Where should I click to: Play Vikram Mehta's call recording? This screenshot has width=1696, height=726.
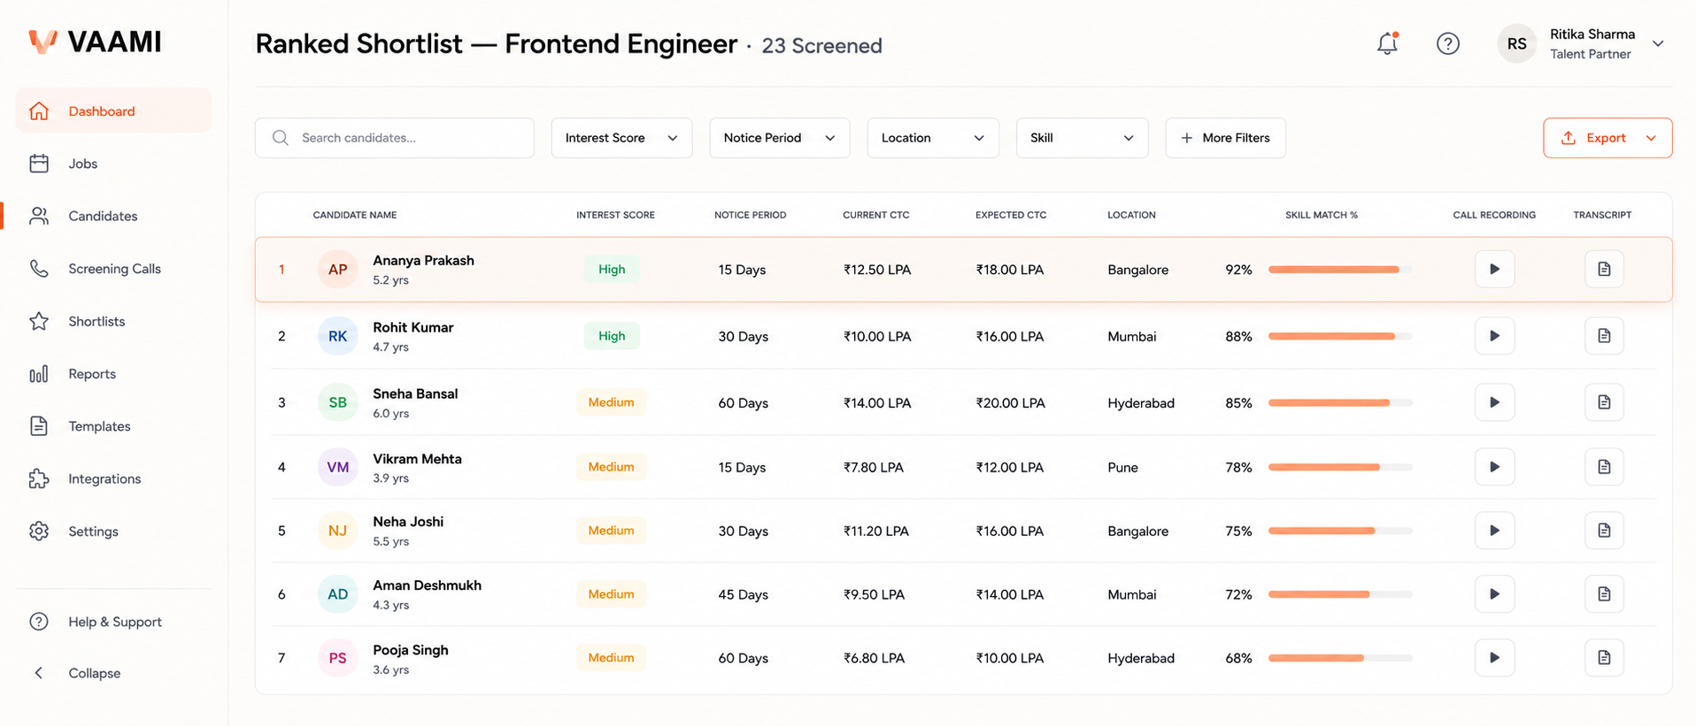pos(1494,467)
